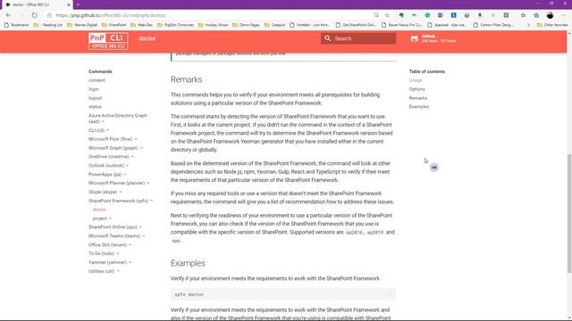The image size is (572, 321).
Task: Click the 'spfx doctor' code block
Action: tap(283, 294)
